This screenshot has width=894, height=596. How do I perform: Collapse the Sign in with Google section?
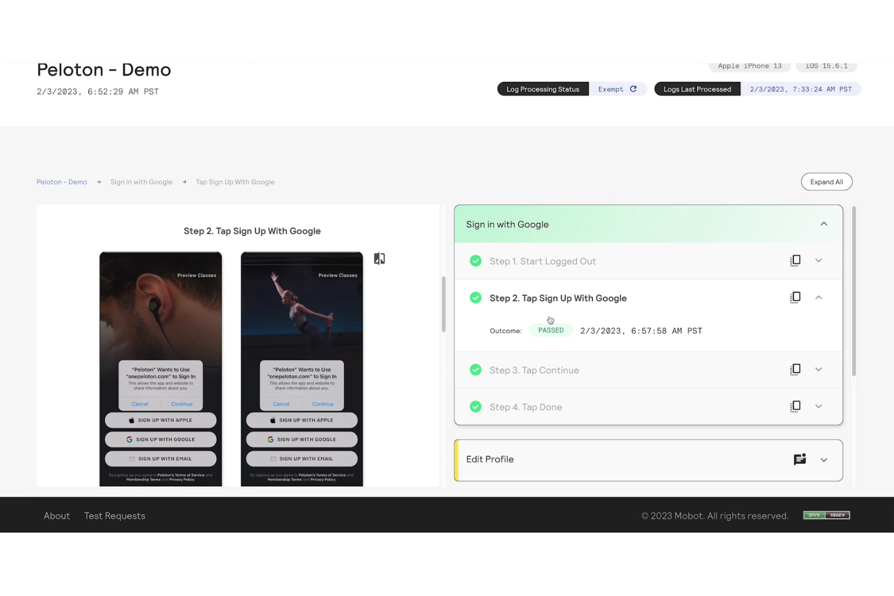(x=824, y=223)
